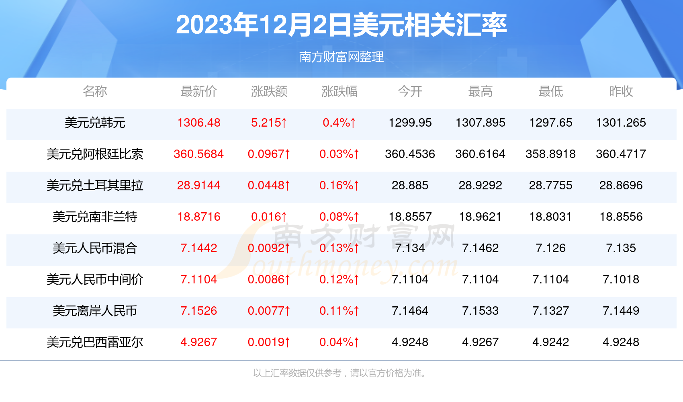
Task: Click opening value 28.885
Action: click(410, 185)
